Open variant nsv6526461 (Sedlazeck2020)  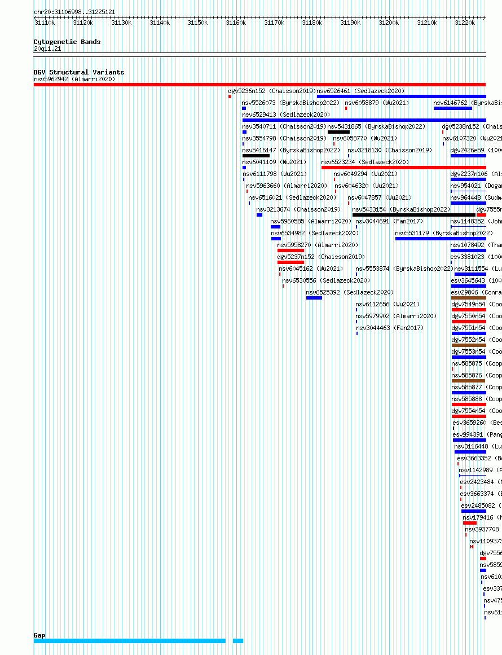[360, 91]
